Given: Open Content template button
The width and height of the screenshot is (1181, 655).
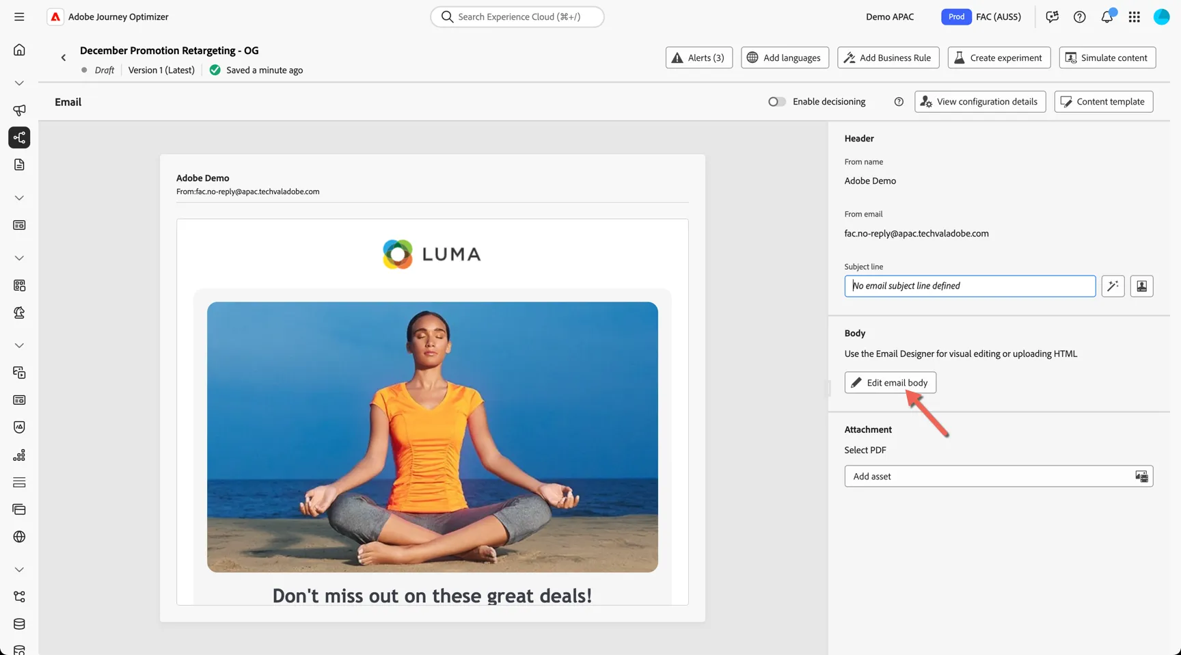Looking at the screenshot, I should tap(1104, 102).
